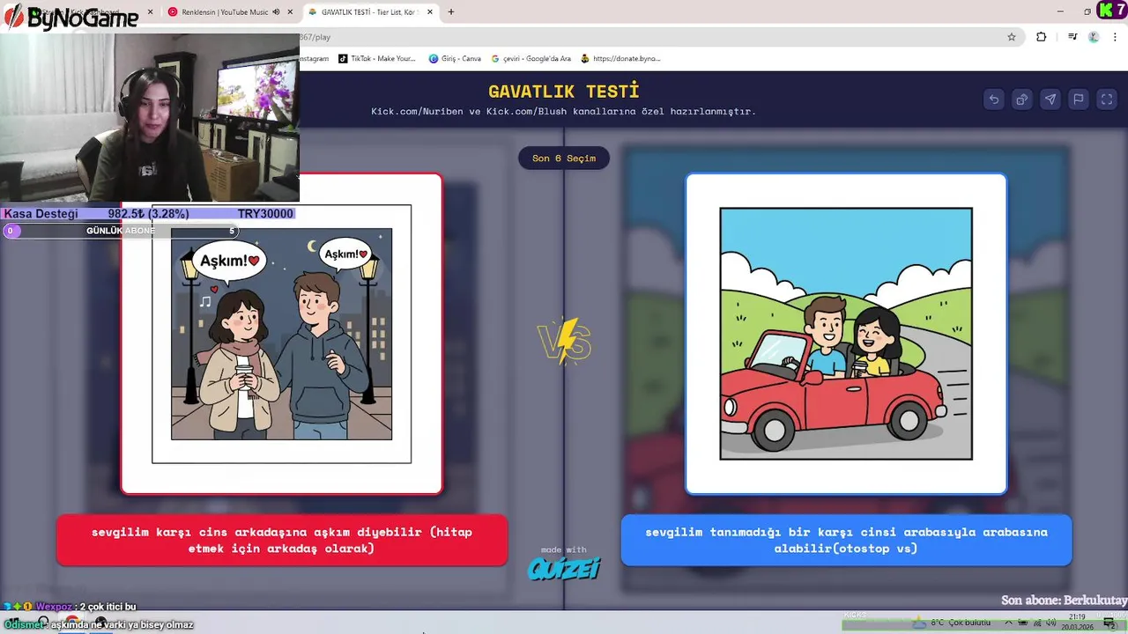Open the browser extensions puzzle icon
Image resolution: width=1128 pixels, height=634 pixels.
[x=1042, y=37]
